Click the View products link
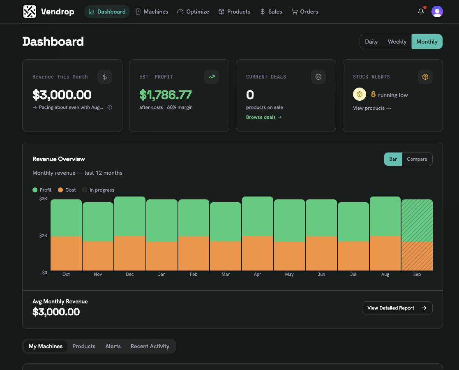The width and height of the screenshot is (459, 370). coord(372,108)
